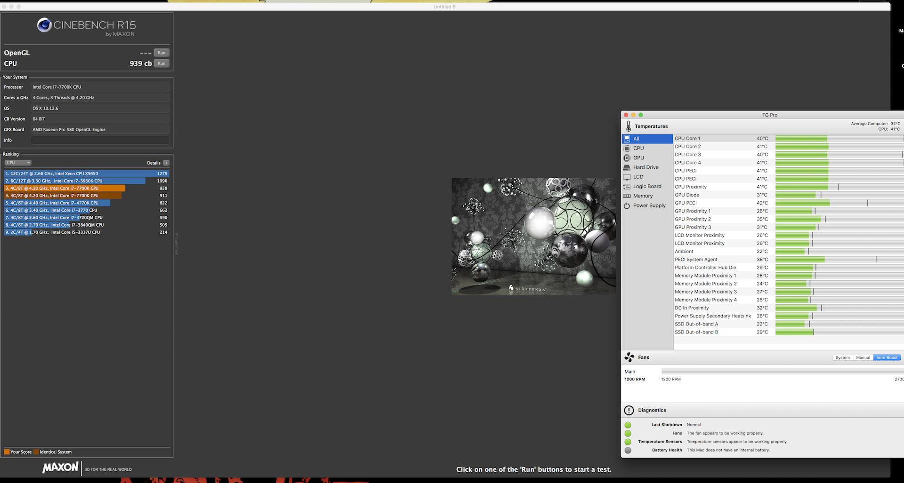Select ranking row 7 Core i7-3720QM
Screen dimensions: 904x483
pyautogui.click(x=87, y=218)
